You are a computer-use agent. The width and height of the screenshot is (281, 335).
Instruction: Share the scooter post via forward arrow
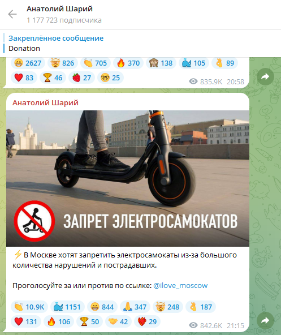[x=265, y=320]
